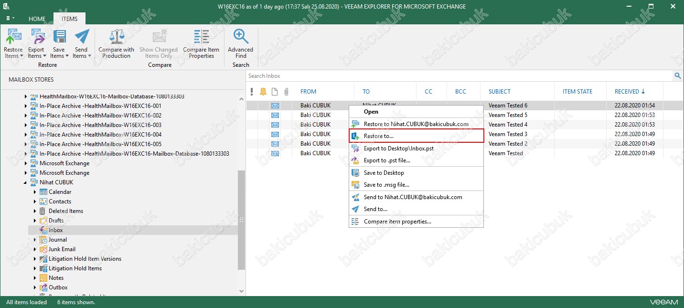
Task: Open Compare with Production scales icon
Action: coord(117,37)
